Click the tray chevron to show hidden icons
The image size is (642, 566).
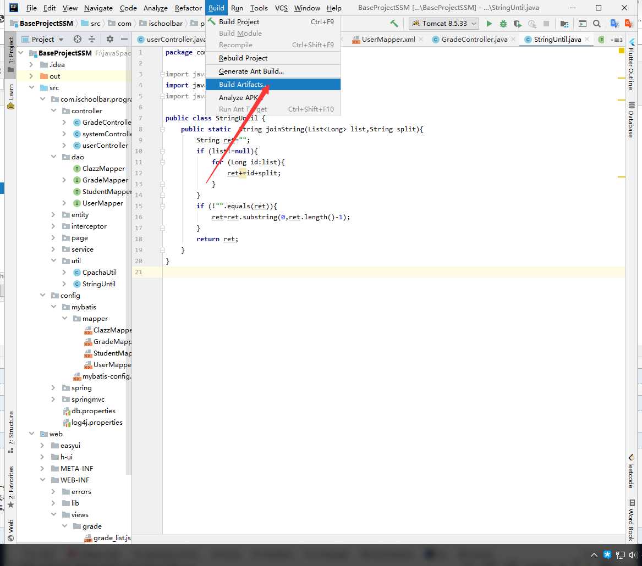coord(594,555)
